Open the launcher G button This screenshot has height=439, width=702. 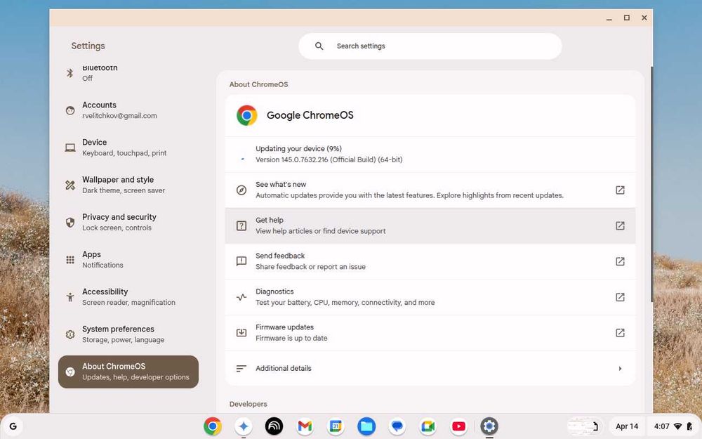[x=13, y=426]
